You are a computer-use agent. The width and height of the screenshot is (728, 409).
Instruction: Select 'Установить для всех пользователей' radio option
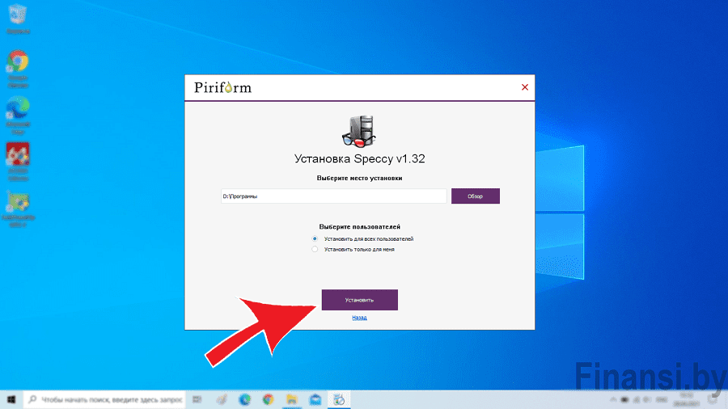[x=315, y=238]
